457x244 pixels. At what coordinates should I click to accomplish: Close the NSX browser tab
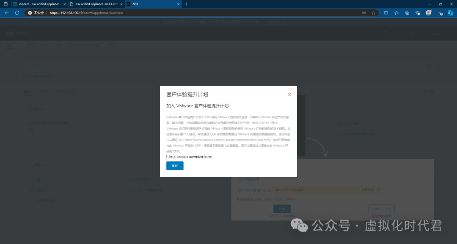pyautogui.click(x=179, y=4)
